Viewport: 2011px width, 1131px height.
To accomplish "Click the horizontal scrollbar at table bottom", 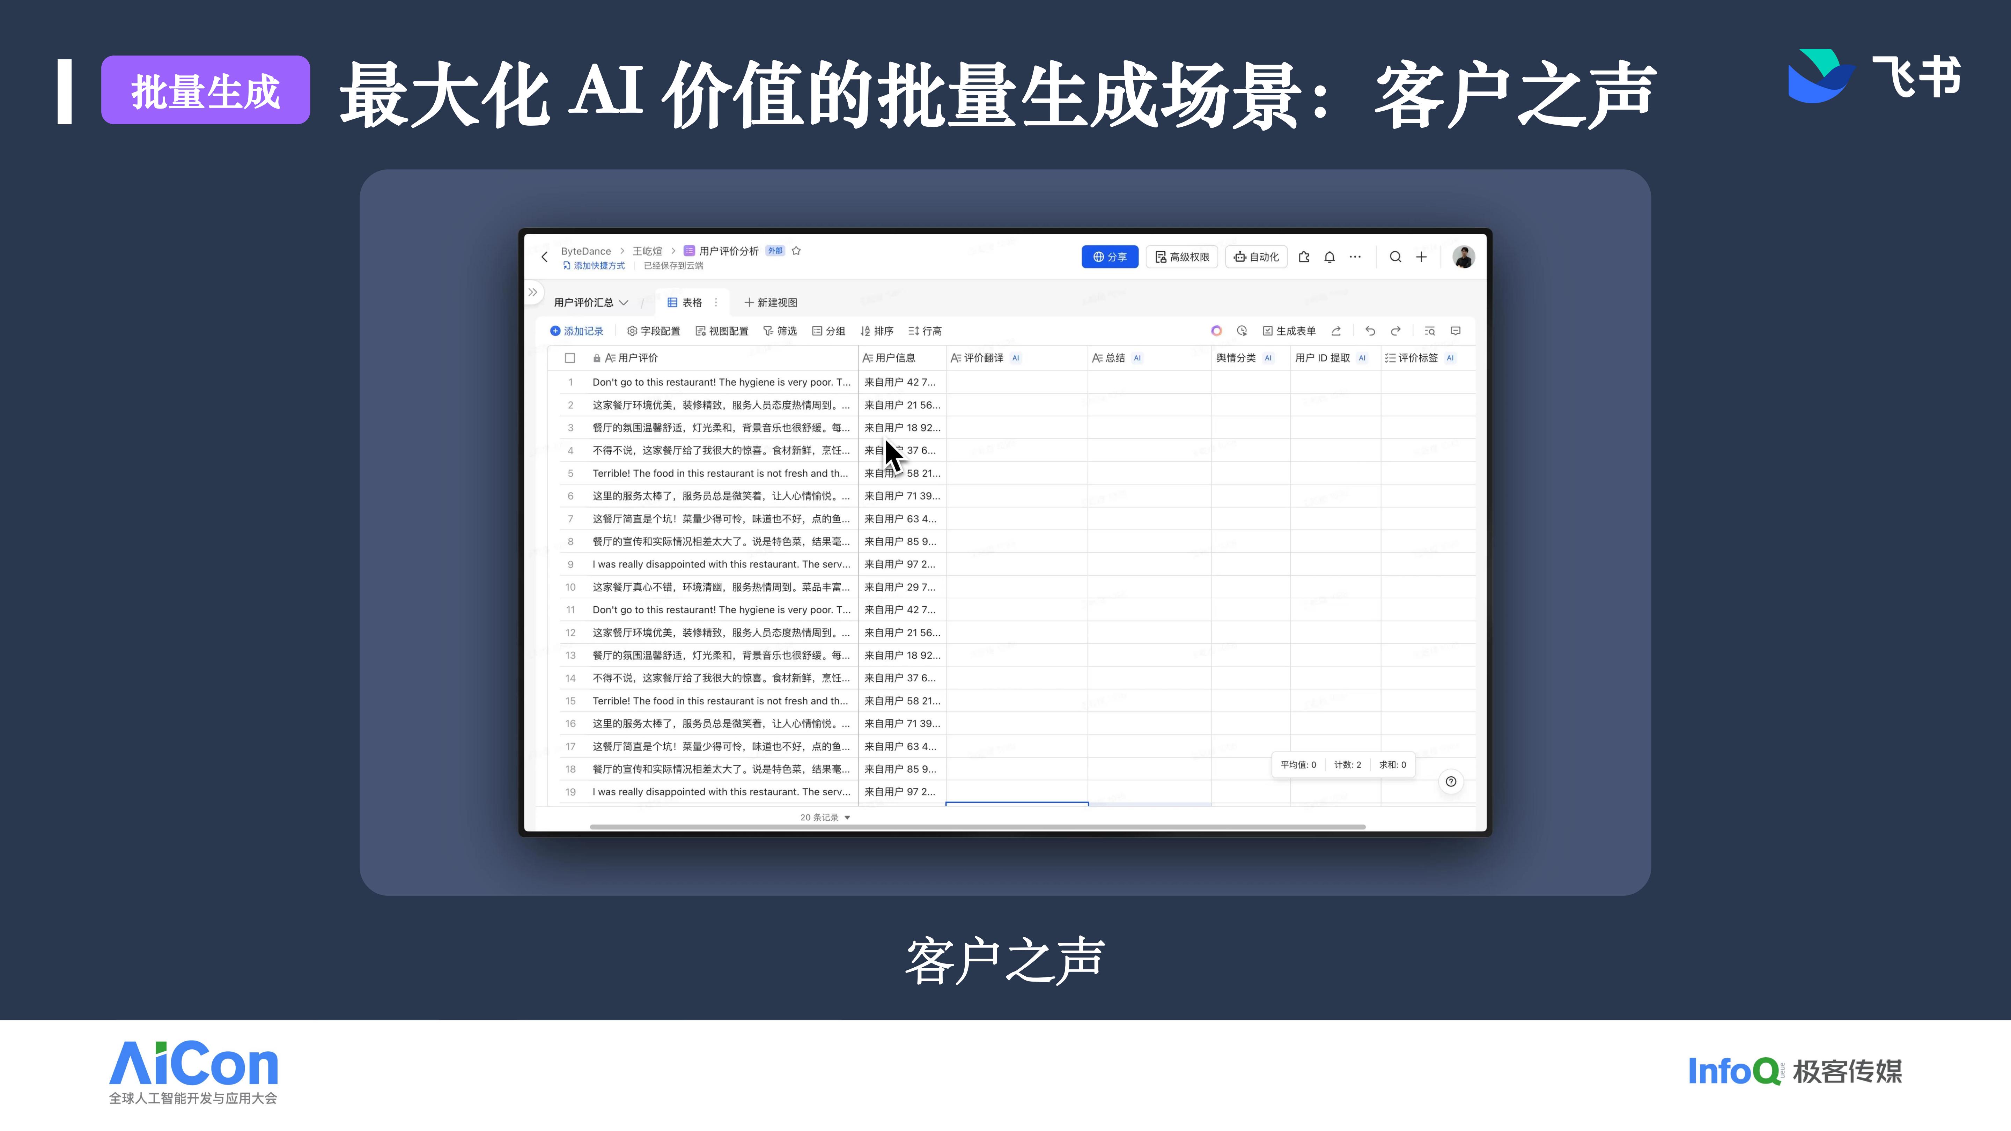I will [978, 827].
